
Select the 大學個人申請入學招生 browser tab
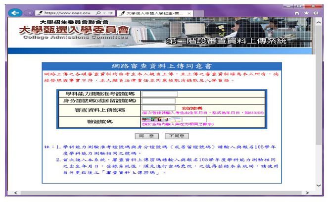(x=154, y=13)
